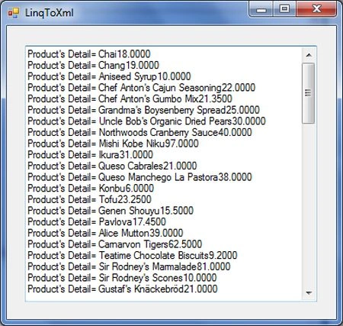Click the LinqToXml application icon in title bar
343x326 pixels.
pyautogui.click(x=13, y=13)
